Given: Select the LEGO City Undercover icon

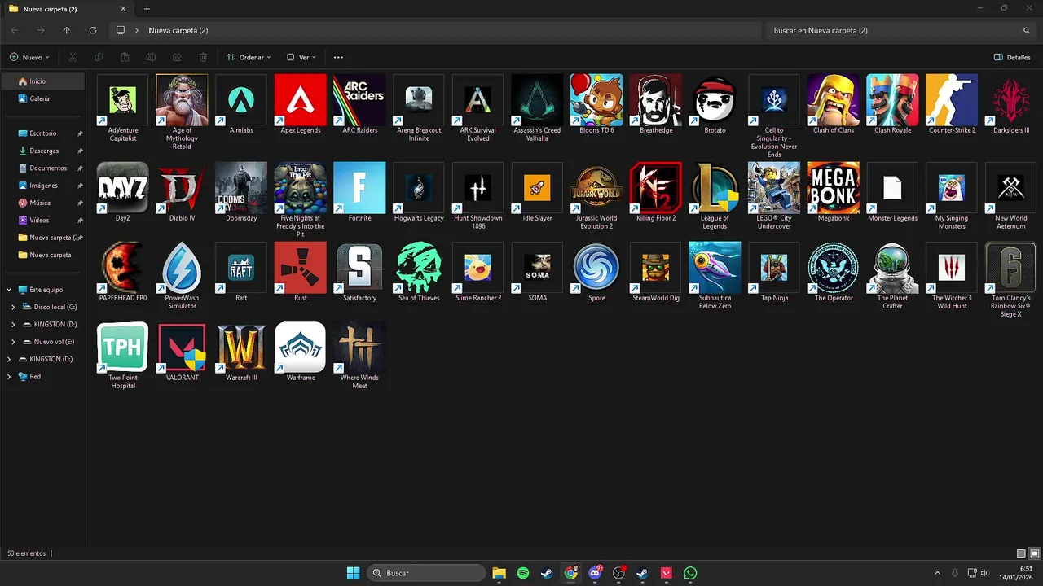Looking at the screenshot, I should pyautogui.click(x=774, y=188).
